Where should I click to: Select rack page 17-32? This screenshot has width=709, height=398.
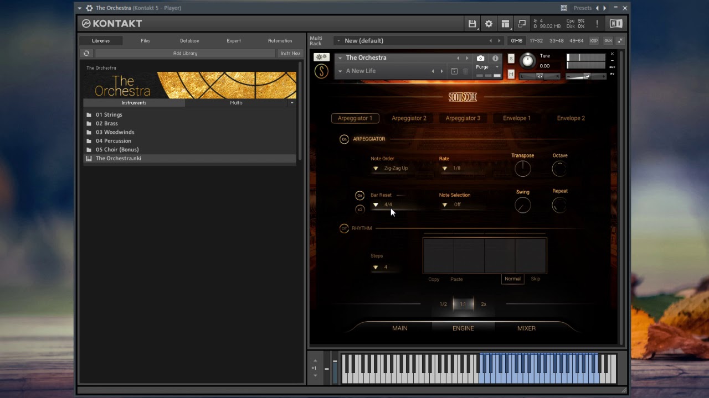pyautogui.click(x=536, y=41)
